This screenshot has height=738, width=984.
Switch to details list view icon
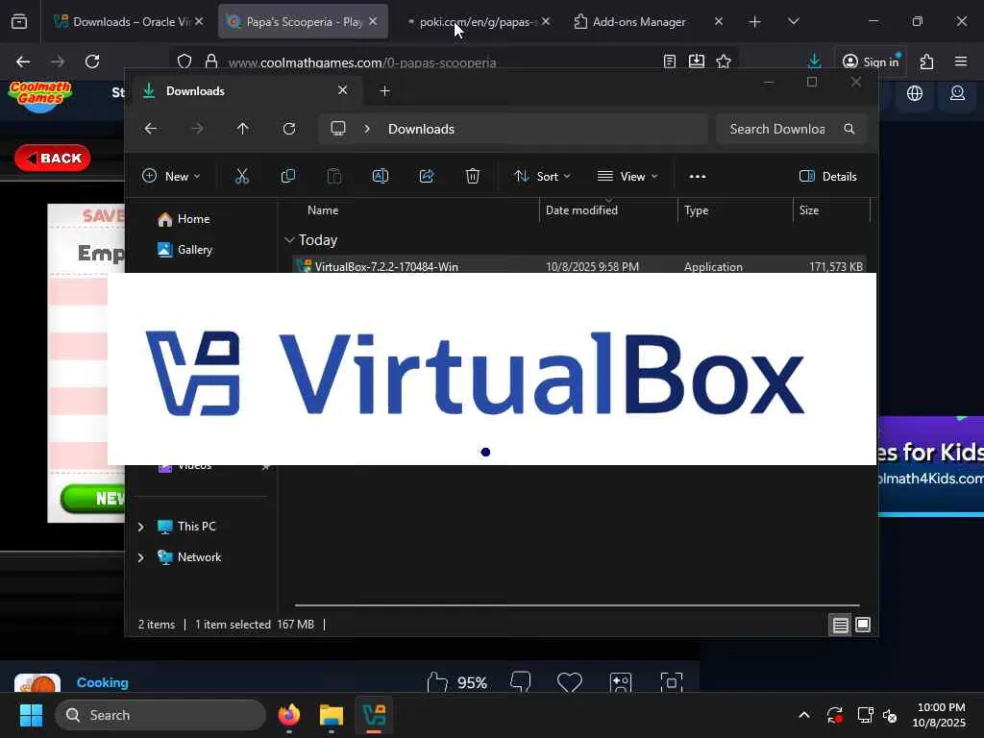840,625
